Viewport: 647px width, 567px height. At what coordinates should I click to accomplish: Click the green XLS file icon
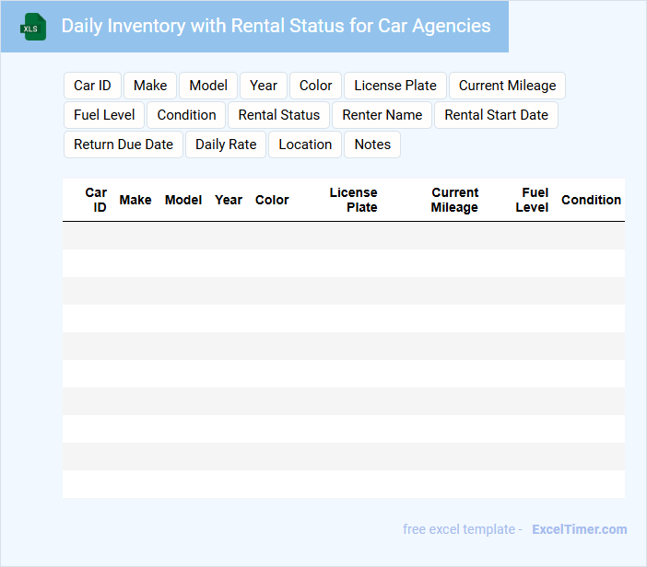(x=34, y=27)
